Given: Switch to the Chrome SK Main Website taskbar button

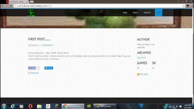Looking at the screenshot, I should coord(73,106).
